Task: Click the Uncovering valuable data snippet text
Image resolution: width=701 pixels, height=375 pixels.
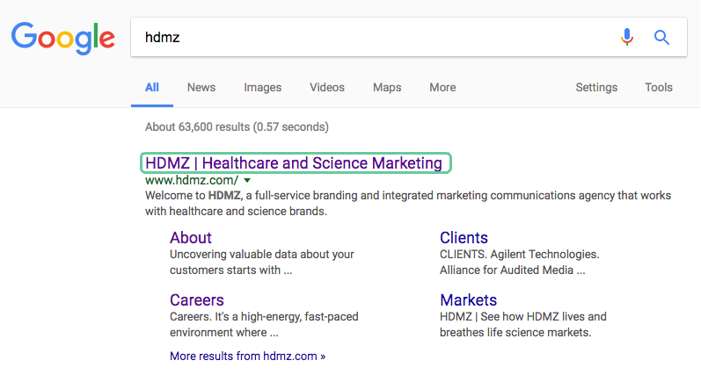Action: point(262,262)
